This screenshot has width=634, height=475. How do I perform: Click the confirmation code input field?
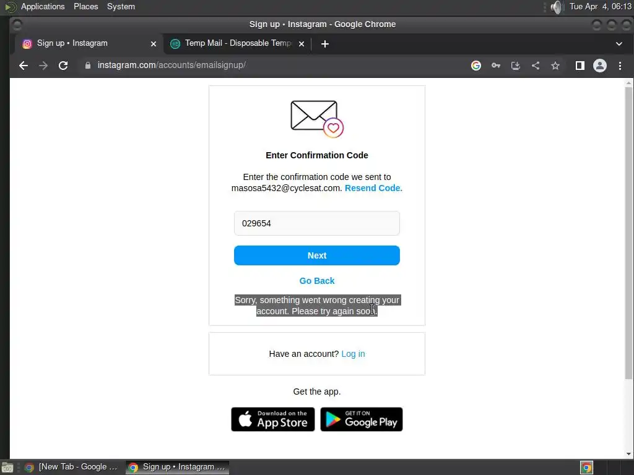coord(317,223)
